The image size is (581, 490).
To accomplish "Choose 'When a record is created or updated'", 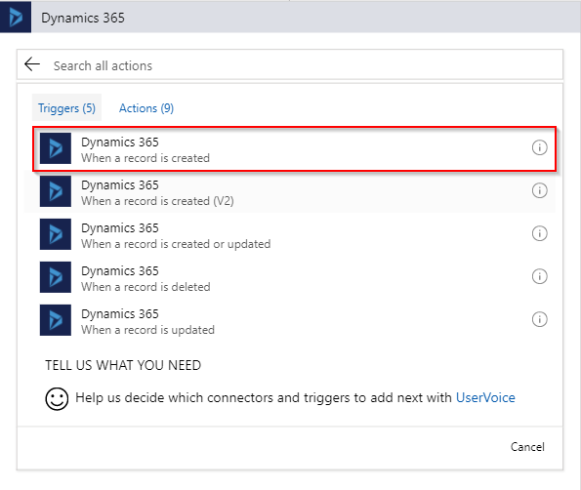I will pos(176,244).
